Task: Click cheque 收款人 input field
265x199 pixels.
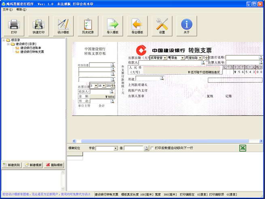Action: pos(170,63)
